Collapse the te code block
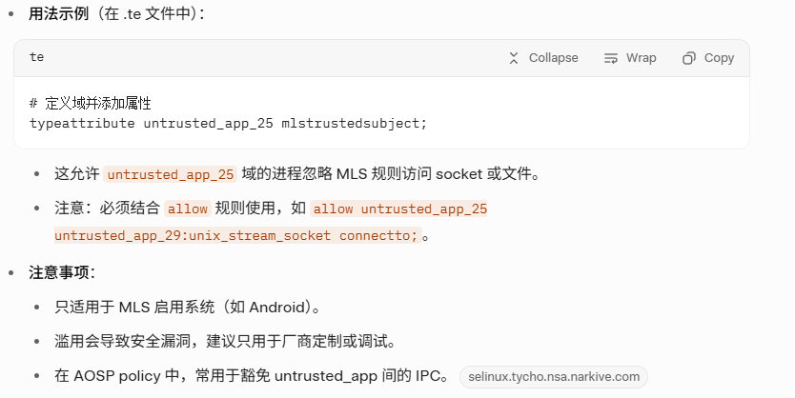The image size is (795, 398). pos(543,58)
